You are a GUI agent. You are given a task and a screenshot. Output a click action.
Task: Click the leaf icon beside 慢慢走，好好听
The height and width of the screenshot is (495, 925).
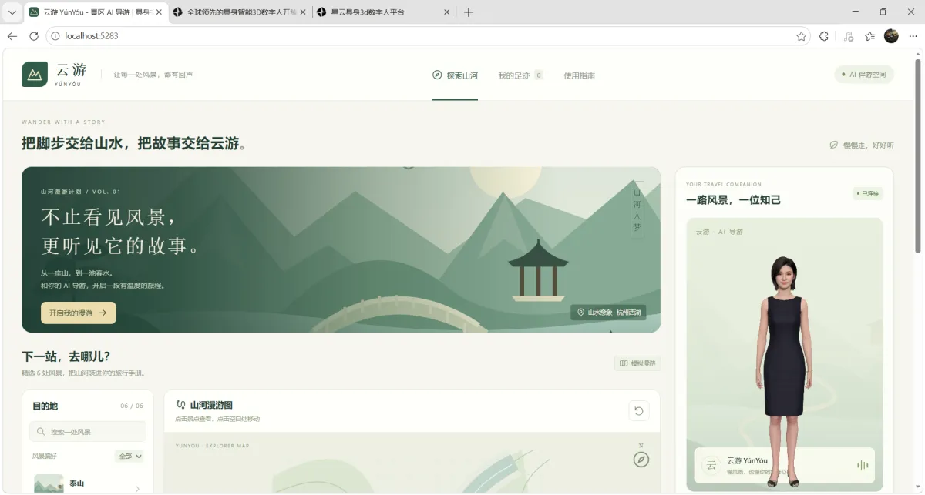coord(833,145)
